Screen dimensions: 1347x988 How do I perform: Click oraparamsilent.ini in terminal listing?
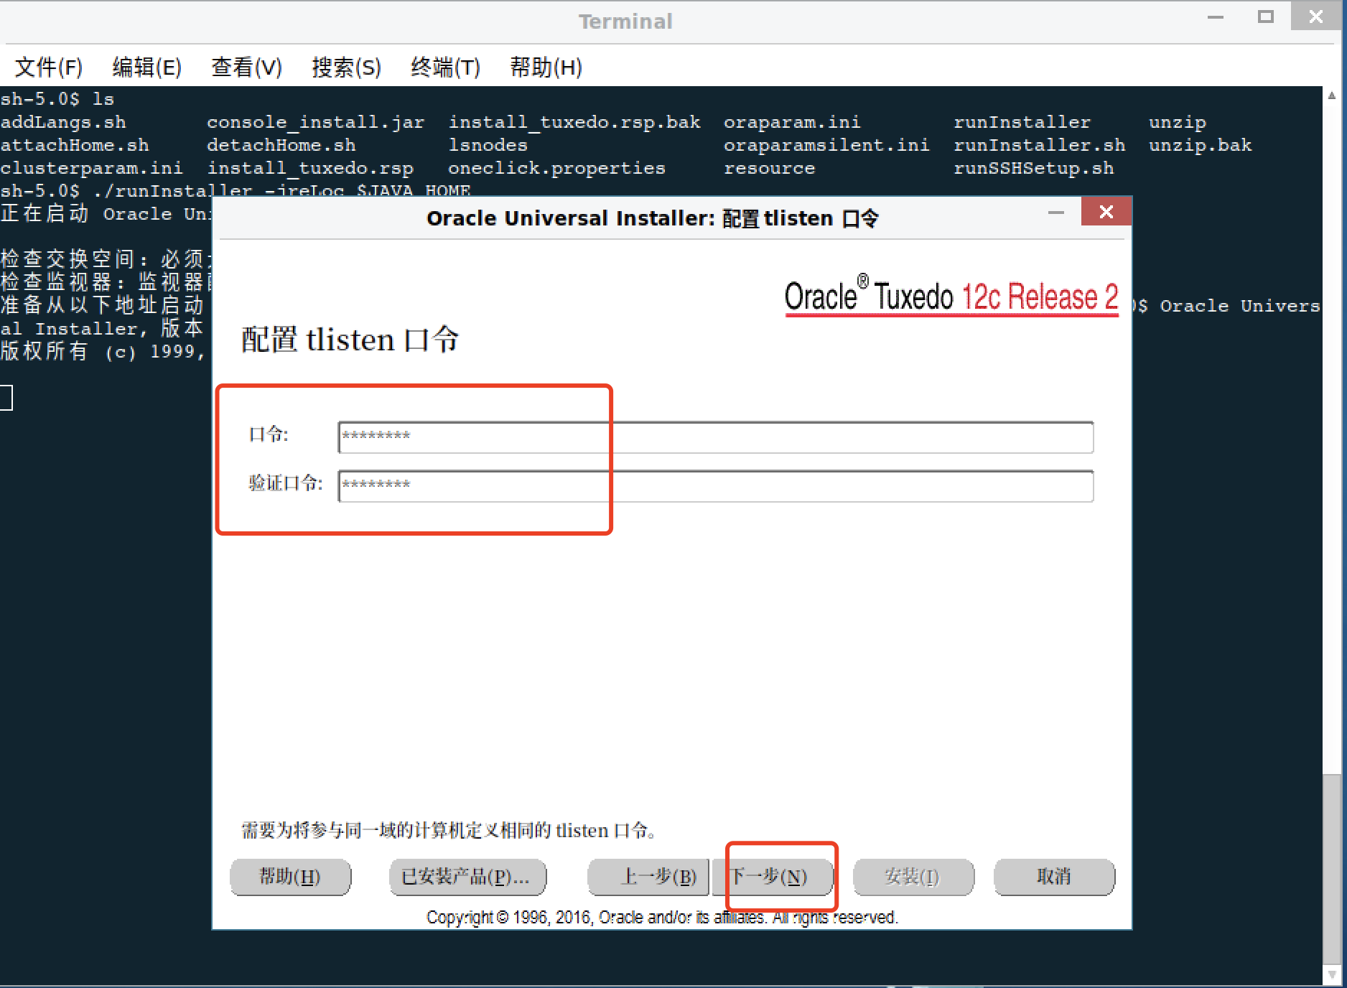(826, 145)
